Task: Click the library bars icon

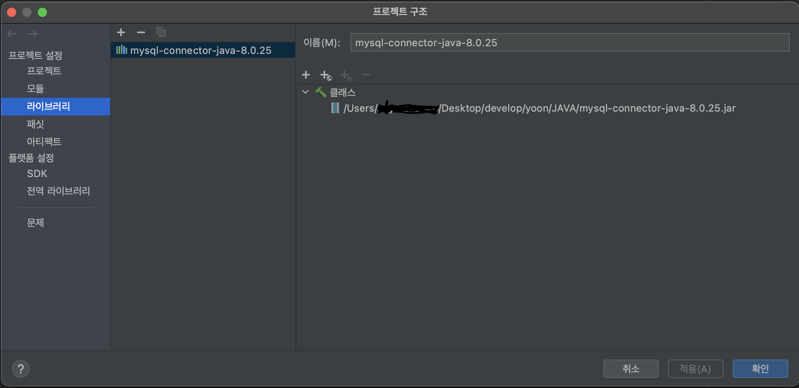Action: (122, 50)
